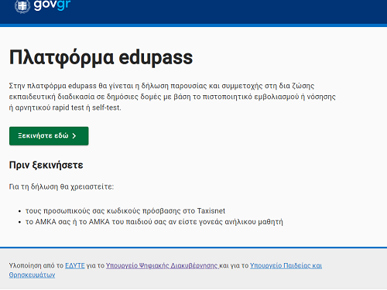Click bullet about ΑΜΚΑ του παιδιού σας

154,222
